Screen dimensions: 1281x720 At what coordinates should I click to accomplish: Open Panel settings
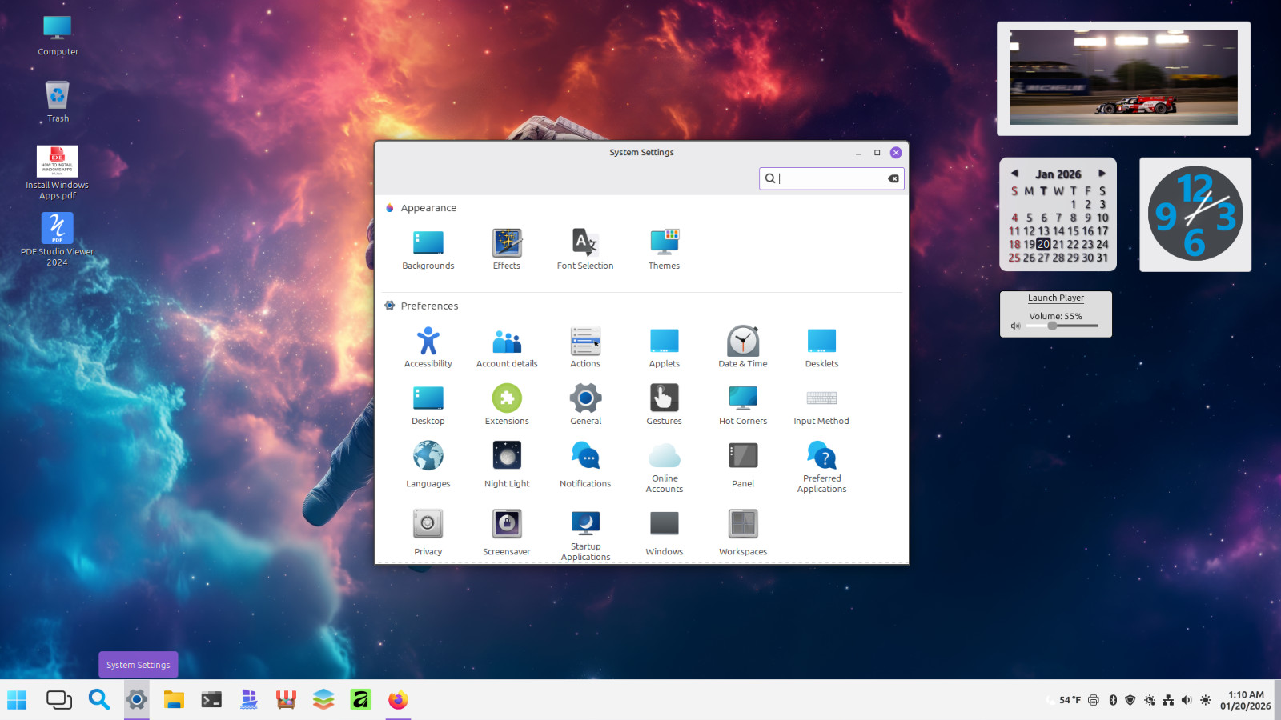coord(742,465)
